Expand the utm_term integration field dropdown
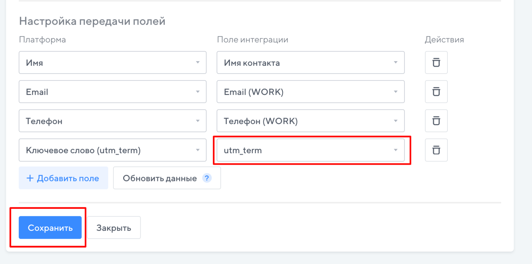This screenshot has height=264, width=532. 310,150
